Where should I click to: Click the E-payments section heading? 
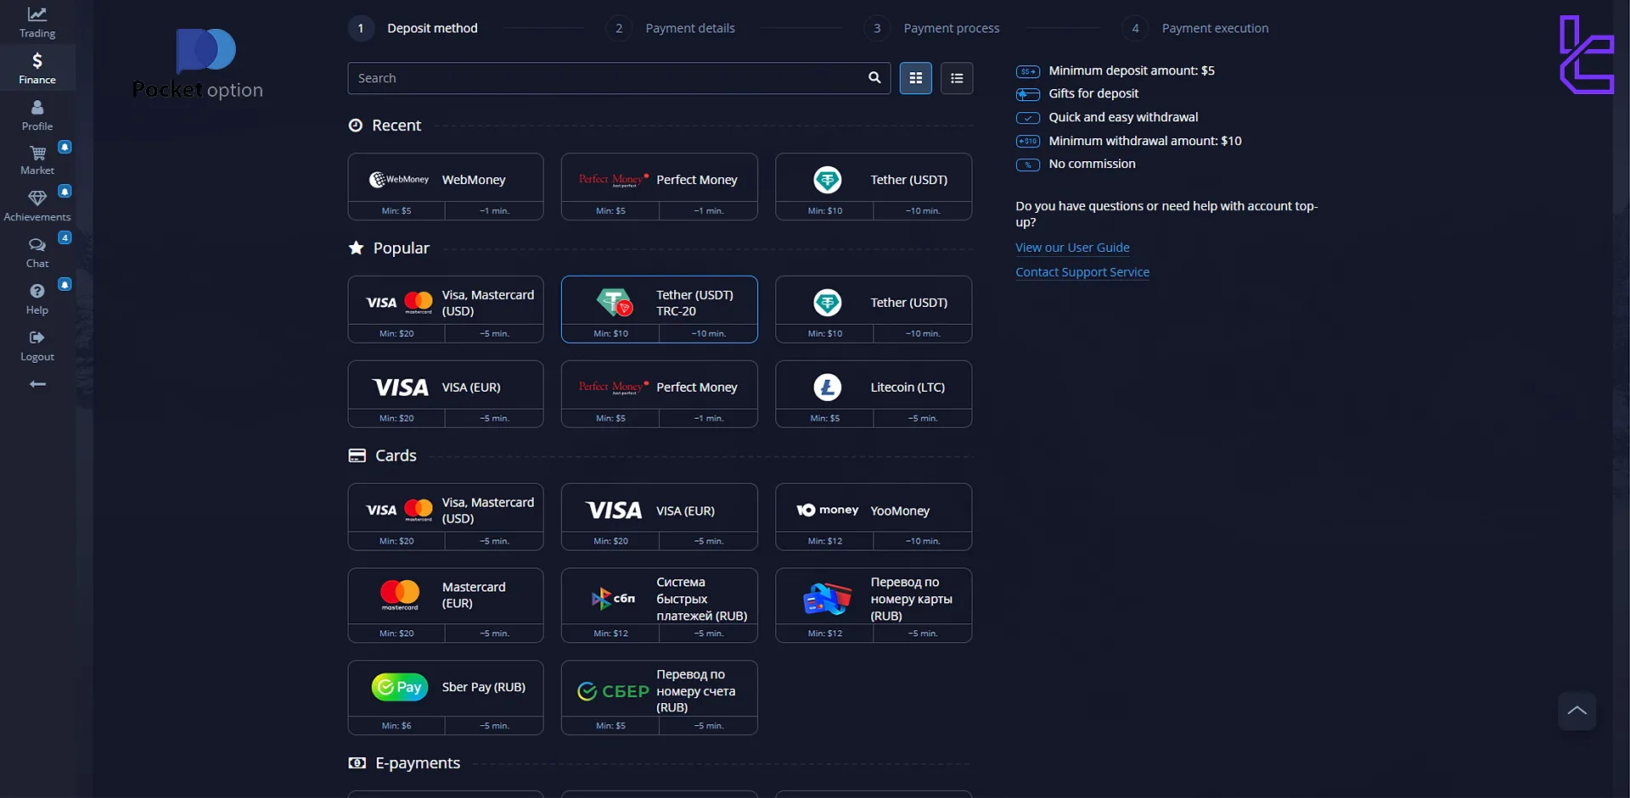[418, 763]
